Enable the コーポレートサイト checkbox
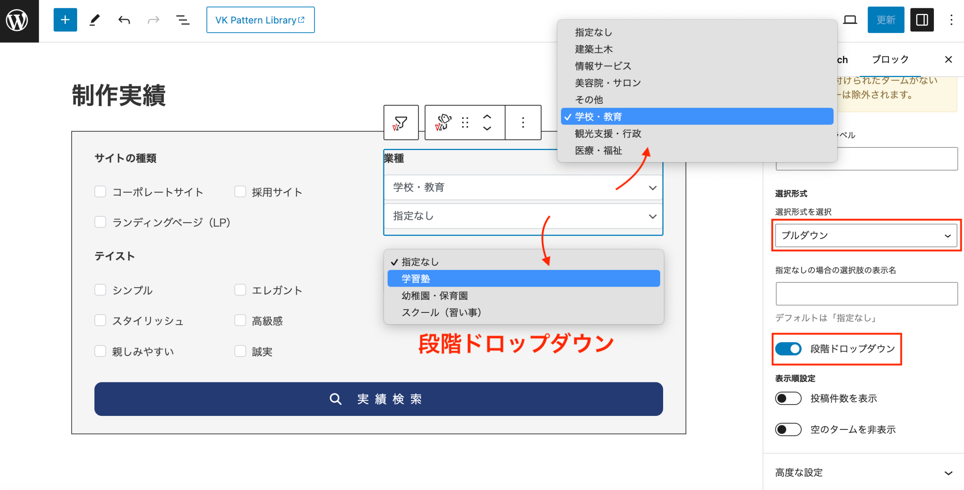 [x=100, y=191]
